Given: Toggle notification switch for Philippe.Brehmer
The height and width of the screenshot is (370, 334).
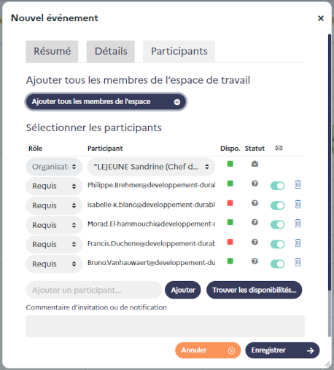Looking at the screenshot, I should [x=277, y=186].
